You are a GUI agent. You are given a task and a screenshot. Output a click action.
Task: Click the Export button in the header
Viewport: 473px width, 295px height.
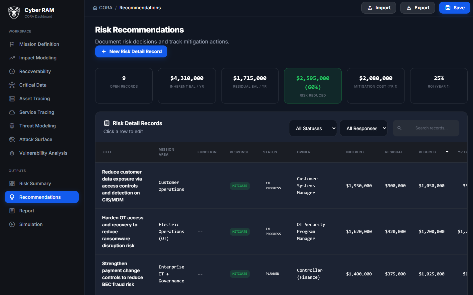(x=417, y=7)
